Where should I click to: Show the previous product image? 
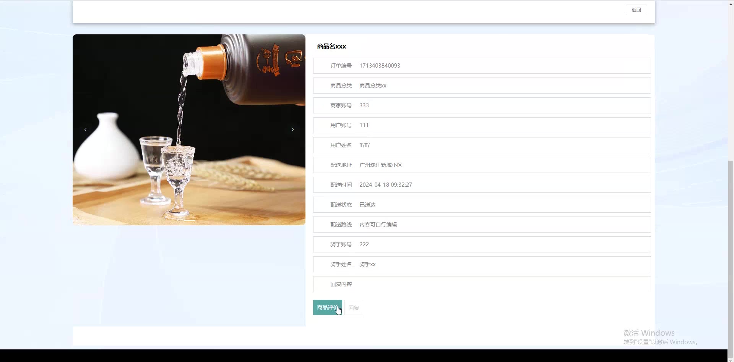click(86, 130)
